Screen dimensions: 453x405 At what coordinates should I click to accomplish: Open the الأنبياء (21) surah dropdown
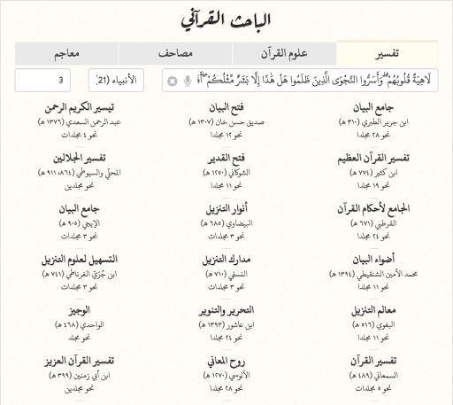(116, 80)
